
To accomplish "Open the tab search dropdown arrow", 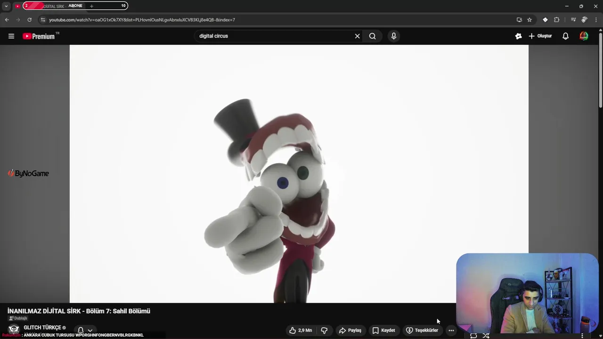I will 6,6.
